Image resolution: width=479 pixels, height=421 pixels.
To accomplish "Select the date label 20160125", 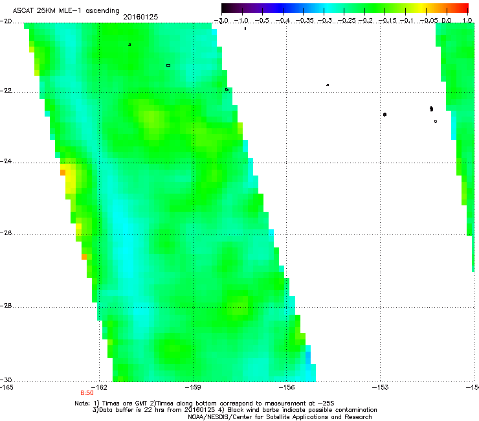I will pyautogui.click(x=140, y=17).
